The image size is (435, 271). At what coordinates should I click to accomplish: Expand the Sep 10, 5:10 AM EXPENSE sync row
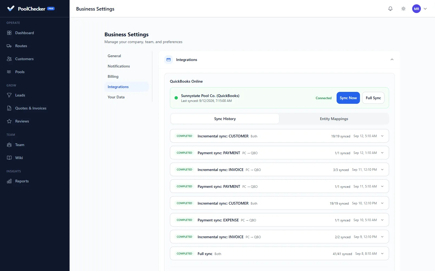(x=279, y=220)
